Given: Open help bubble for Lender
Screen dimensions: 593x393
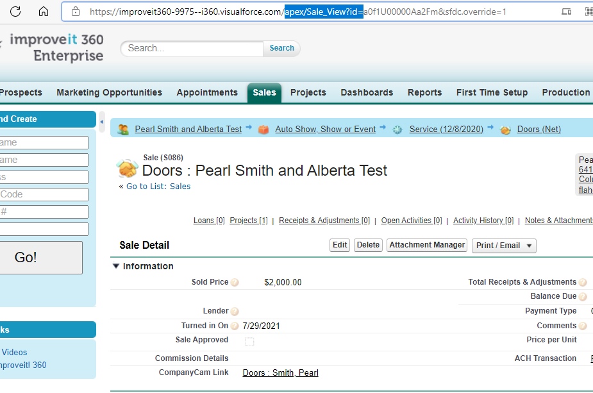Looking at the screenshot, I should coord(235,312).
